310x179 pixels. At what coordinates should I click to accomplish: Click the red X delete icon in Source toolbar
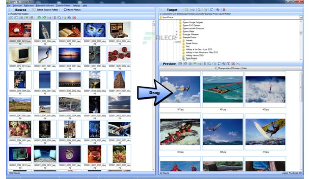tap(75, 18)
